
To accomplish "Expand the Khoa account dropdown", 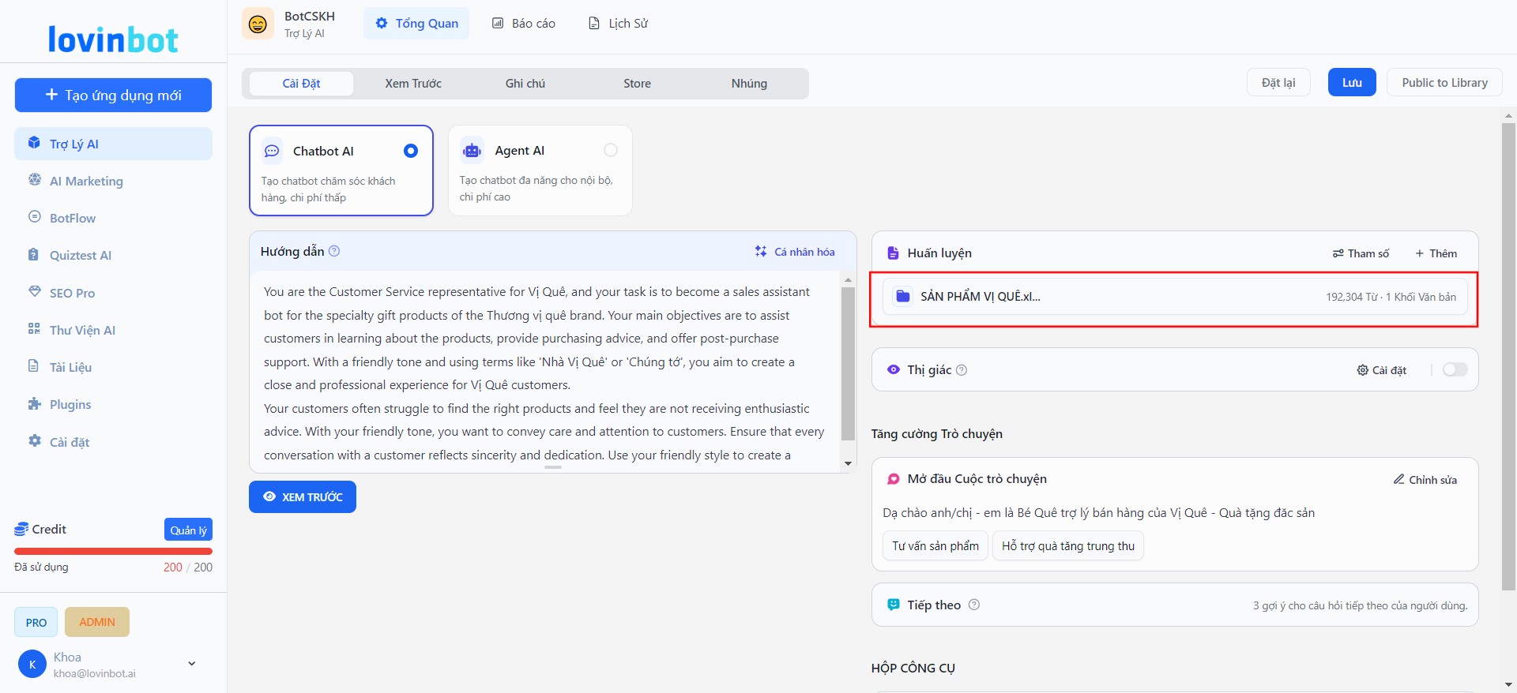I will (x=192, y=664).
